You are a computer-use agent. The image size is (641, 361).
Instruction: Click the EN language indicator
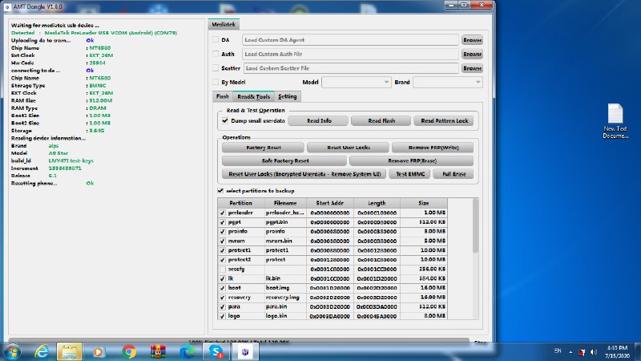click(x=558, y=351)
